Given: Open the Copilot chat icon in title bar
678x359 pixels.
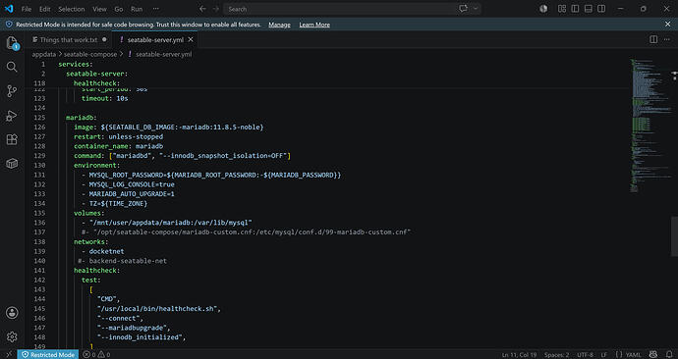Looking at the screenshot, I should tap(463, 9).
